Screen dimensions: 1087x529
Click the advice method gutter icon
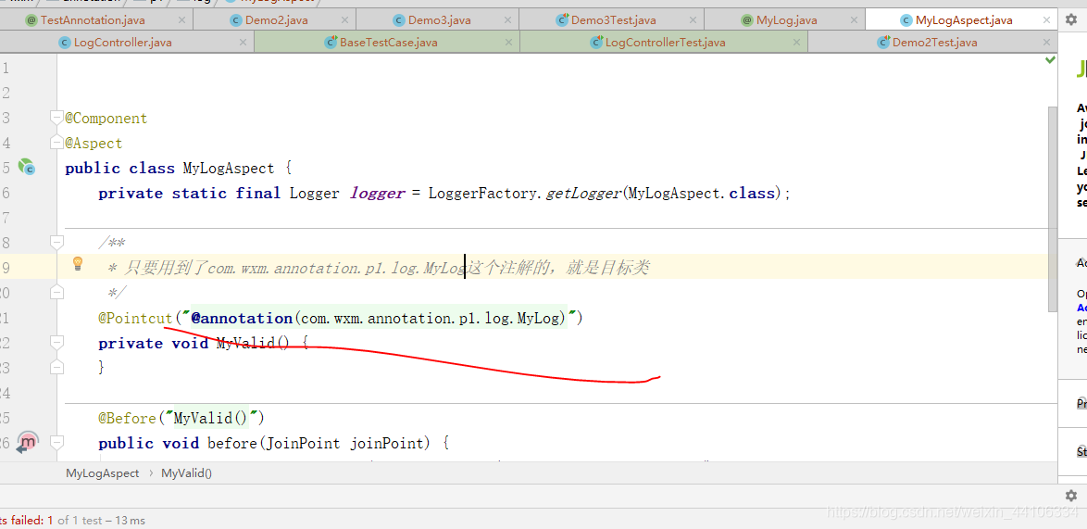(x=26, y=442)
